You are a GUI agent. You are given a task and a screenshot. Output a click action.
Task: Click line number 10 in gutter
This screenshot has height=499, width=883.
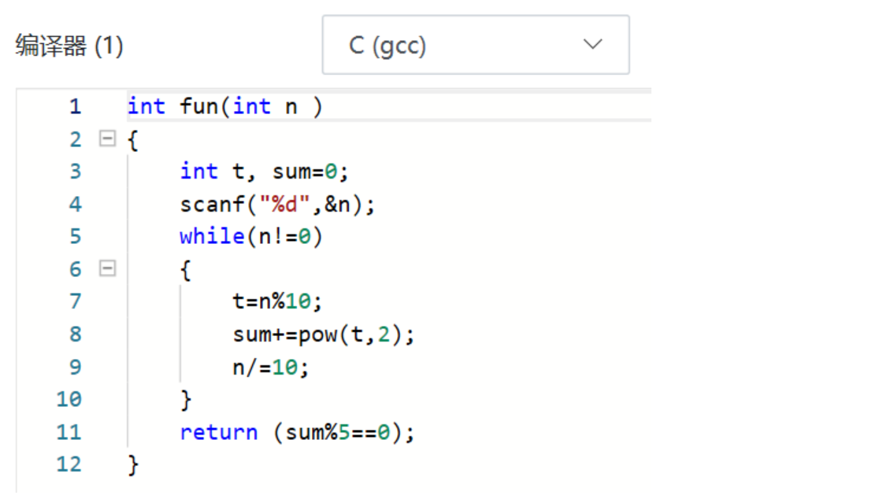click(x=69, y=399)
